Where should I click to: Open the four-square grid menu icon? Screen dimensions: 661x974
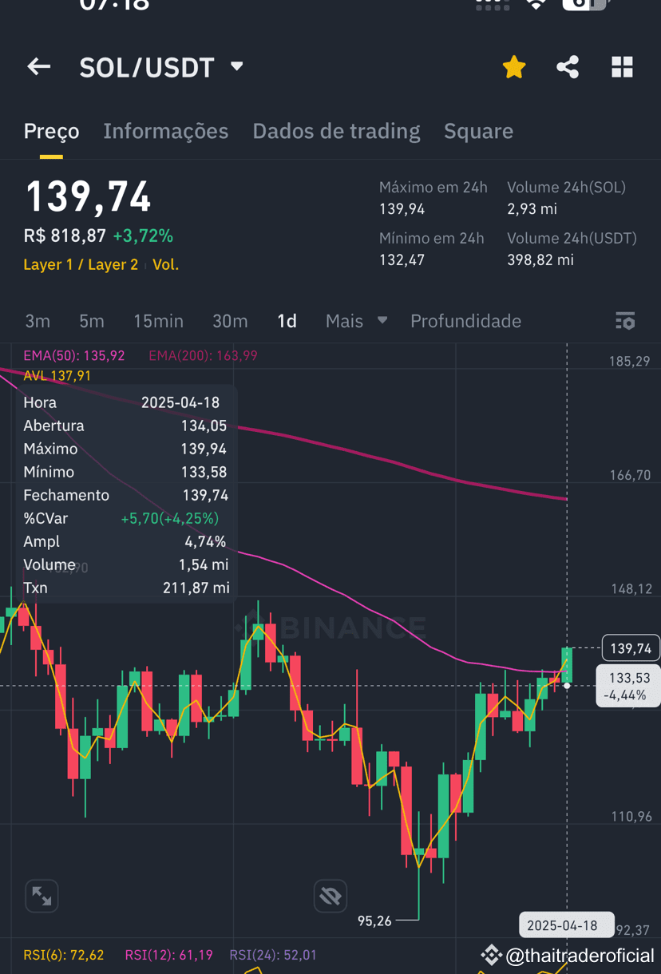[x=622, y=67]
